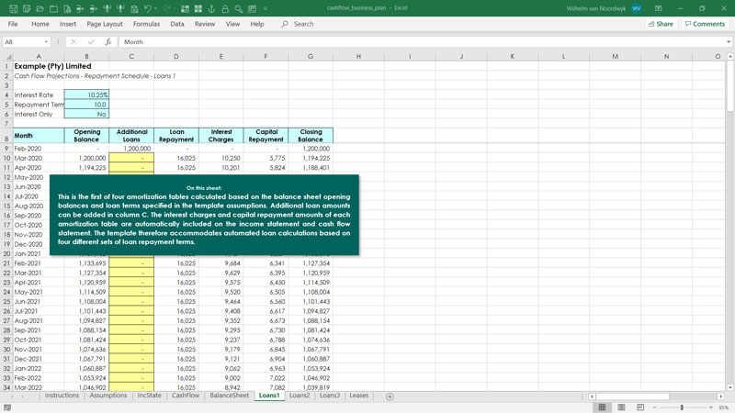This screenshot has height=413, width=735.
Task: Click the horizontal scrollbar right arrow
Action: [x=721, y=396]
